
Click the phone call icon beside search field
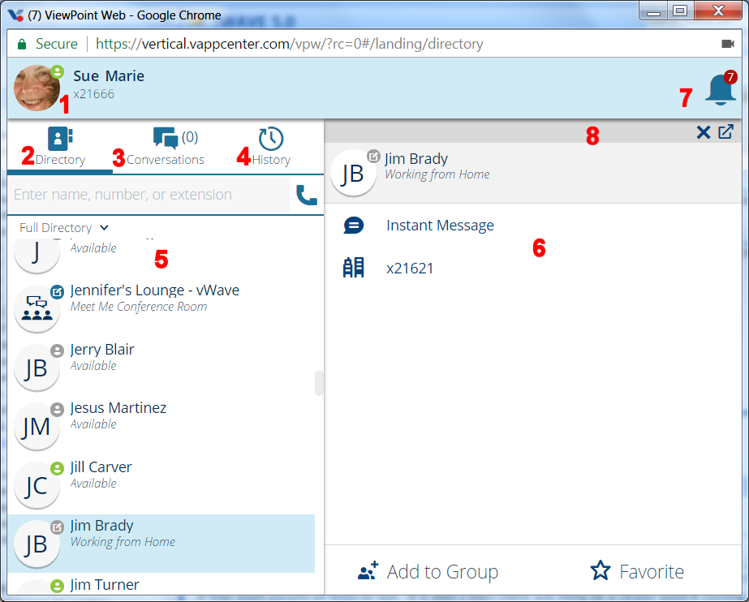point(306,195)
